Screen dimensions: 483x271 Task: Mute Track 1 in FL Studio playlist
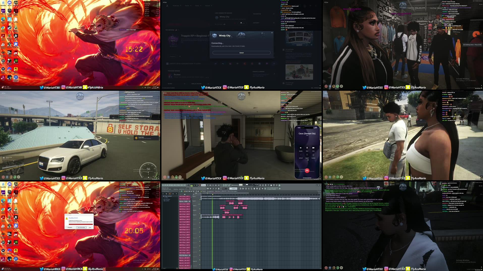pos(200,199)
